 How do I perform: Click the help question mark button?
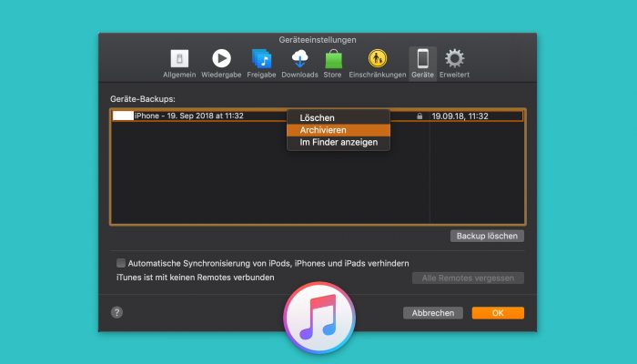click(117, 312)
